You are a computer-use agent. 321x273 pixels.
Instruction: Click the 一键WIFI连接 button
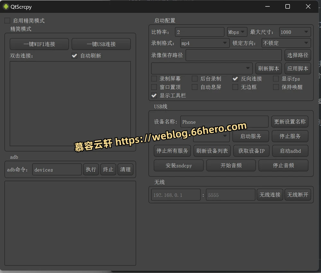coord(39,44)
